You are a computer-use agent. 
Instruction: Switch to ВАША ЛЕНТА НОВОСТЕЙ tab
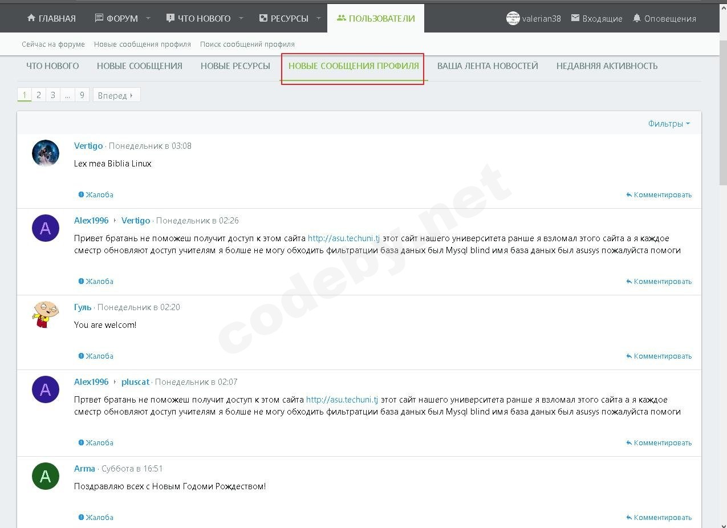point(488,66)
